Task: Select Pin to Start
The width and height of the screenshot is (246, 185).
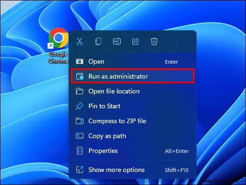Action: click(133, 106)
